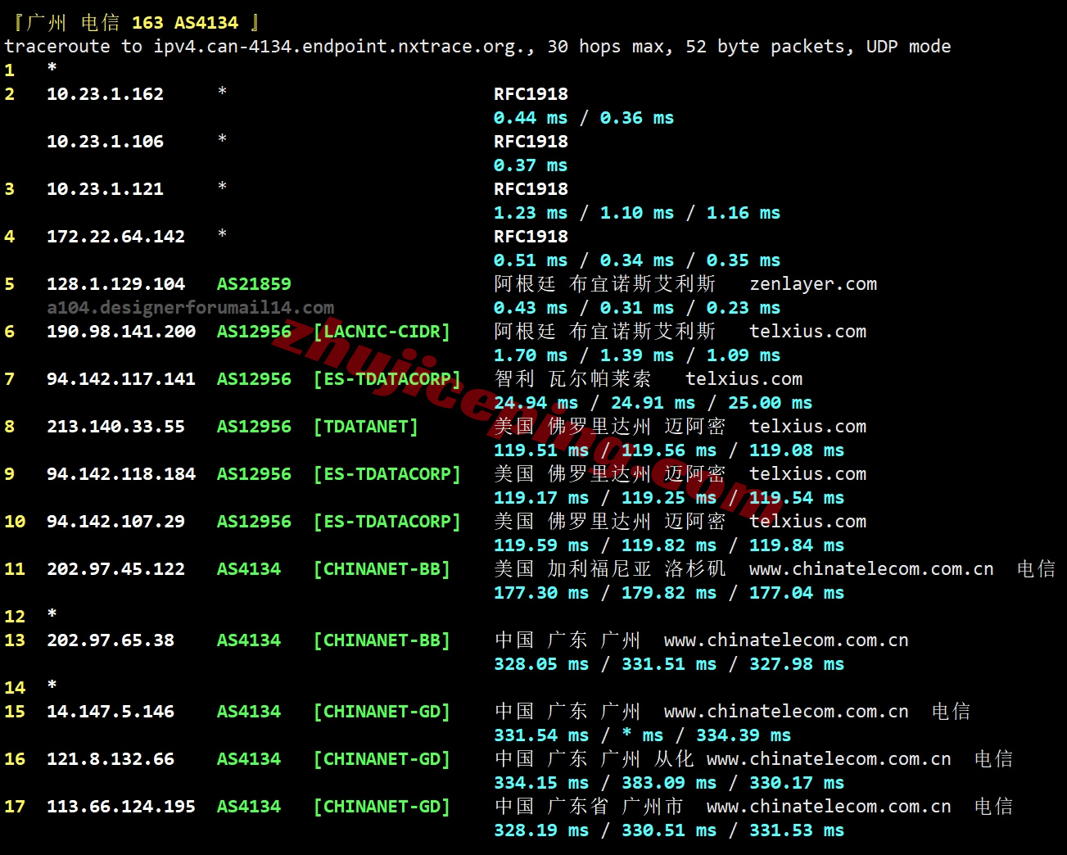The width and height of the screenshot is (1067, 855).
Task: Click the zenlayer.com domain text
Action: pos(812,284)
